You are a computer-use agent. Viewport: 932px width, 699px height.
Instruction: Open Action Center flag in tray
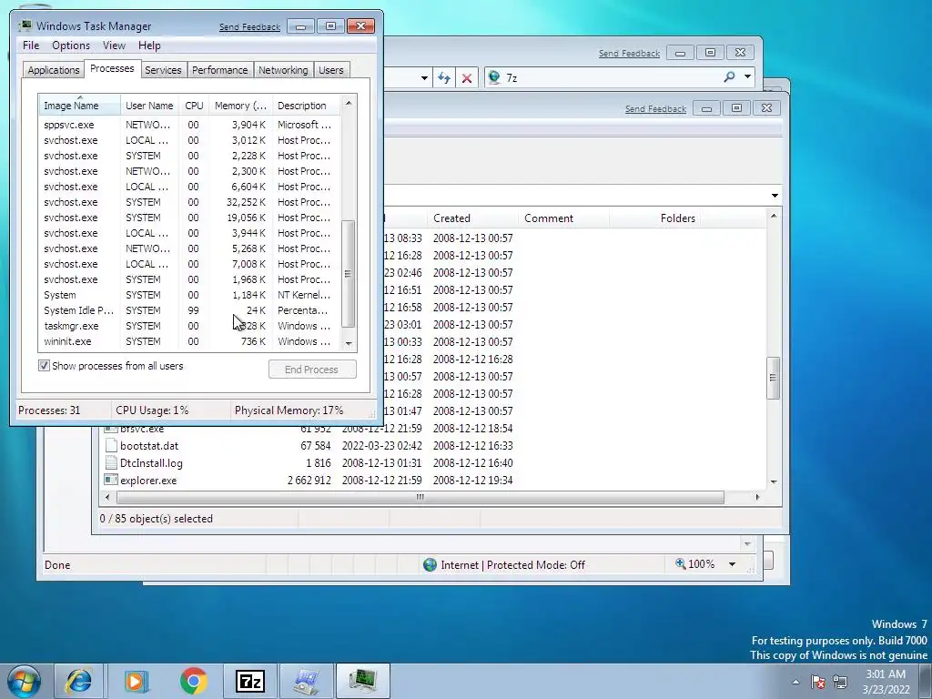pos(818,682)
